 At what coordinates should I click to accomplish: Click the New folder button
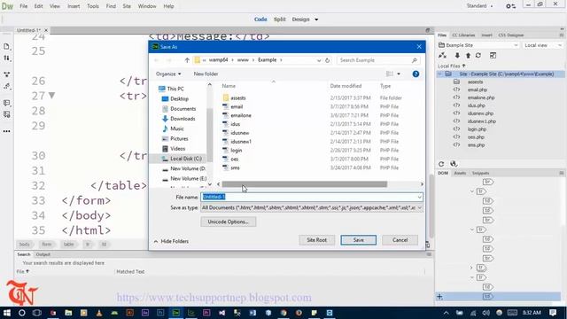[x=206, y=74]
